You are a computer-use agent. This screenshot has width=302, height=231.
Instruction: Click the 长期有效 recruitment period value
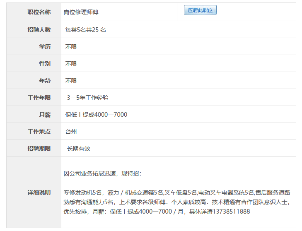pos(79,149)
